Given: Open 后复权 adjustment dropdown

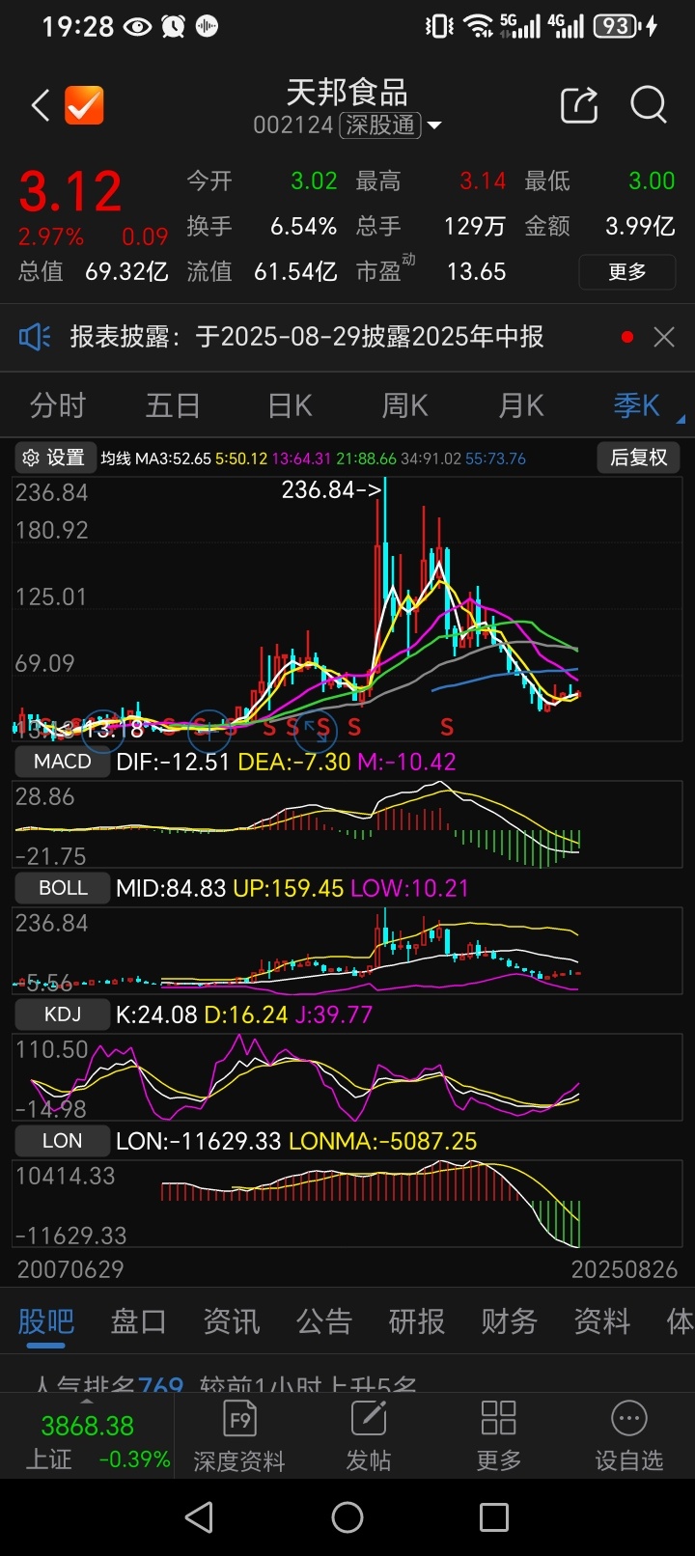Looking at the screenshot, I should pos(639,458).
